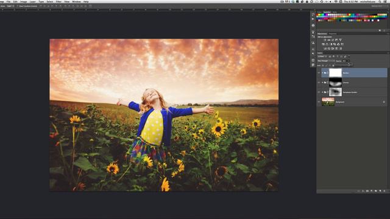
Task: Switch to the Color panel tab
Action: pos(319,12)
